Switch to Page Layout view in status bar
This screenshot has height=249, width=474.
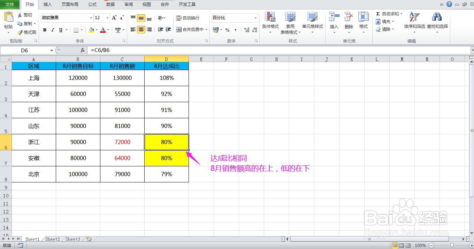click(401, 246)
